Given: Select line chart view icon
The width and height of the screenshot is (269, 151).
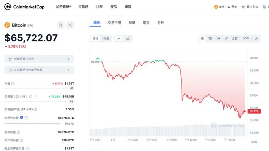Looking at the screenshot, I should (119, 39).
